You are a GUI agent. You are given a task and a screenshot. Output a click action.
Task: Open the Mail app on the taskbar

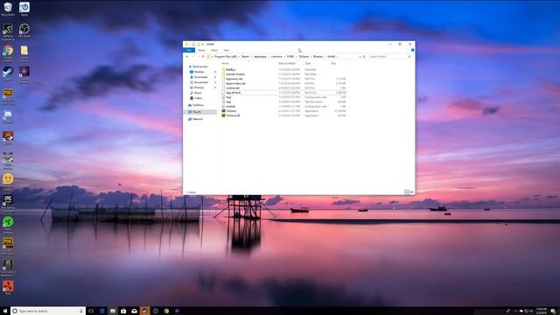tap(134, 311)
